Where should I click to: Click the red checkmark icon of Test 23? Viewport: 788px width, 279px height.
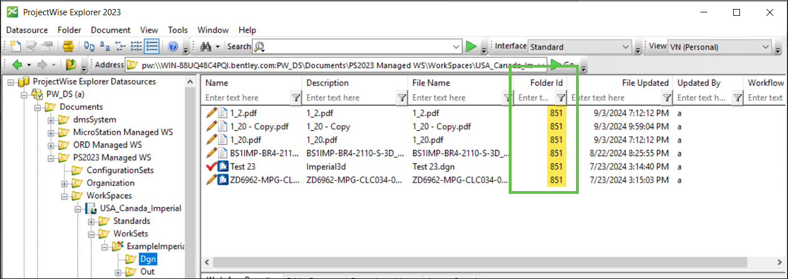click(211, 166)
